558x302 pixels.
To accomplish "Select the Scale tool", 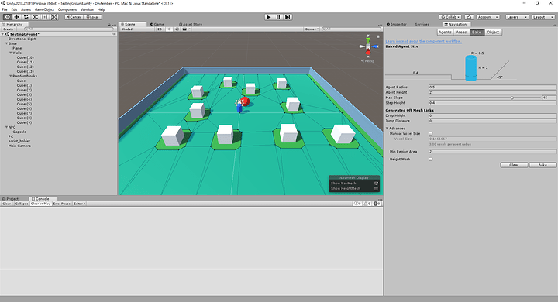I will pyautogui.click(x=35, y=17).
